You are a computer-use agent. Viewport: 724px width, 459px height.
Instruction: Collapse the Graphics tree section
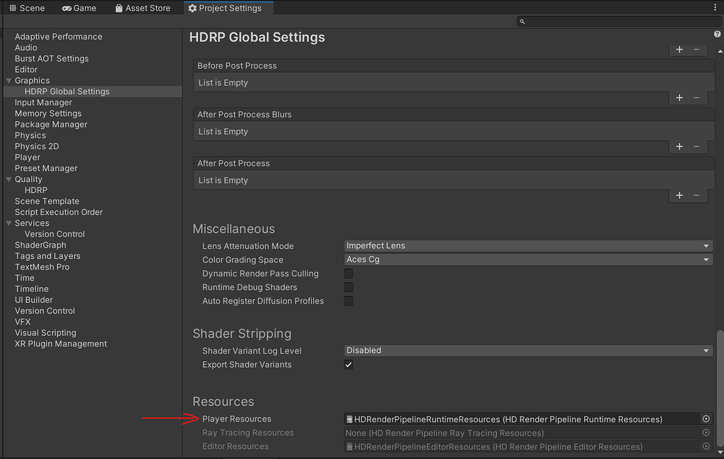tap(9, 81)
